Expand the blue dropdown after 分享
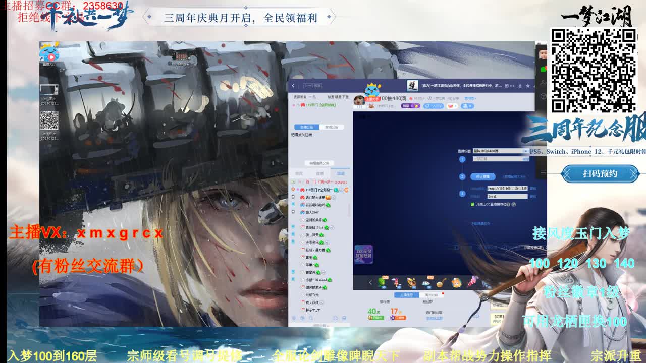The image size is (646, 363). pyautogui.click(x=470, y=98)
